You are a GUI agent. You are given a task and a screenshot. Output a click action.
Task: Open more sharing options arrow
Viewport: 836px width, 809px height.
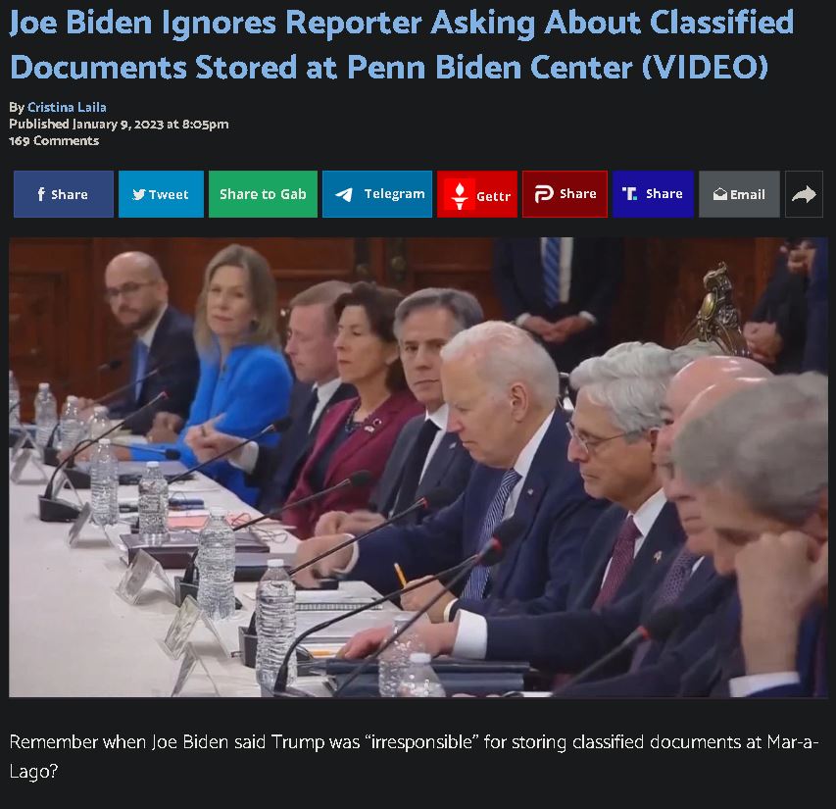point(804,194)
